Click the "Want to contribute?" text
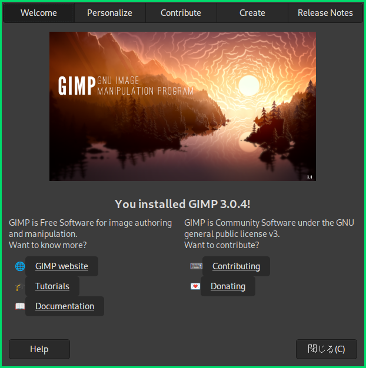The height and width of the screenshot is (368, 366). point(221,245)
